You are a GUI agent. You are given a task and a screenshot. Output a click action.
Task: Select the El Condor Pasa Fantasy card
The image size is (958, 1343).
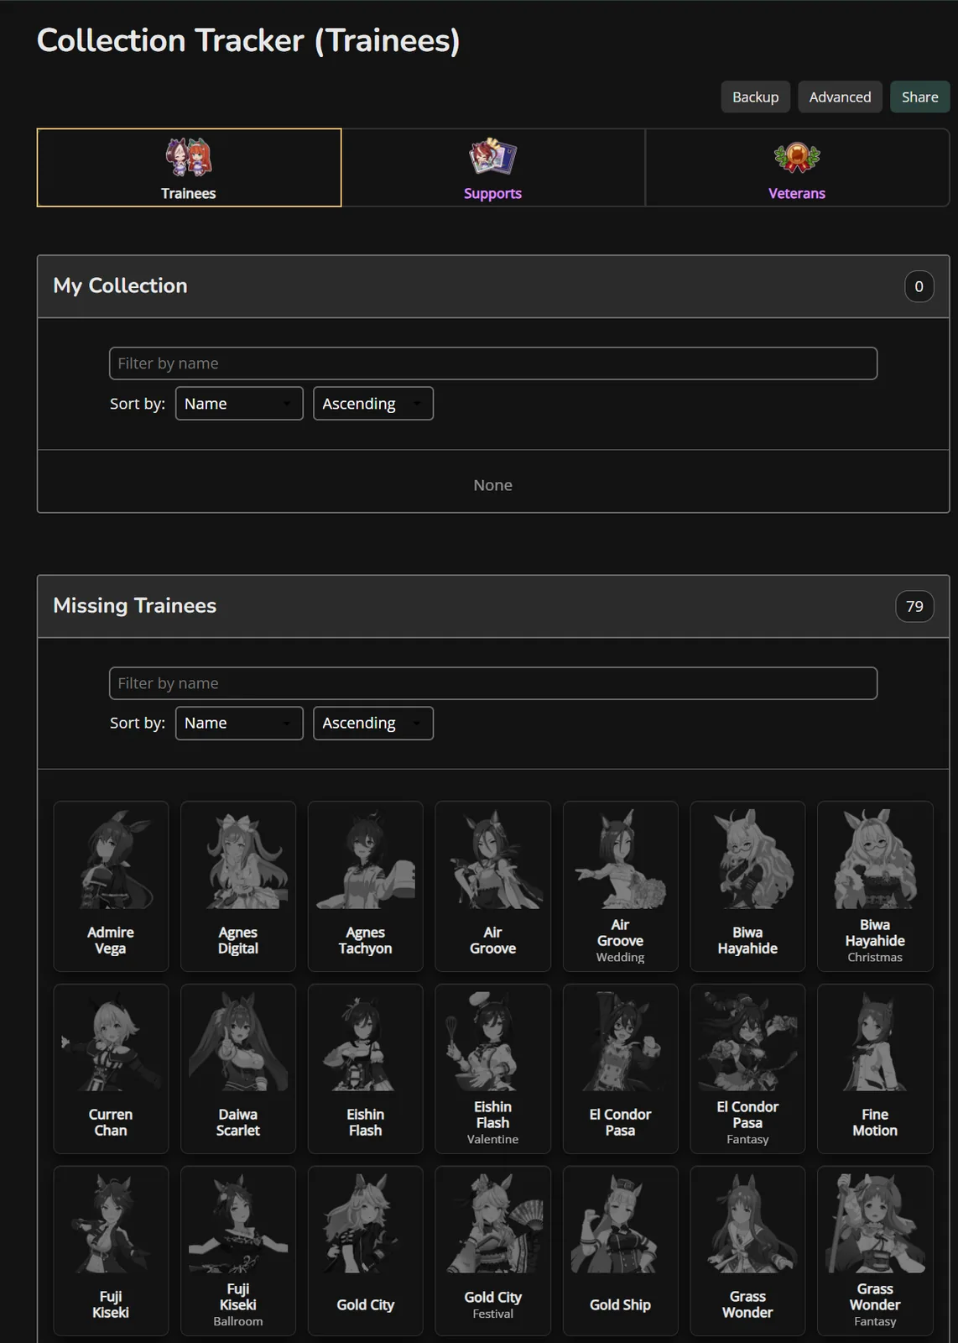(747, 1069)
